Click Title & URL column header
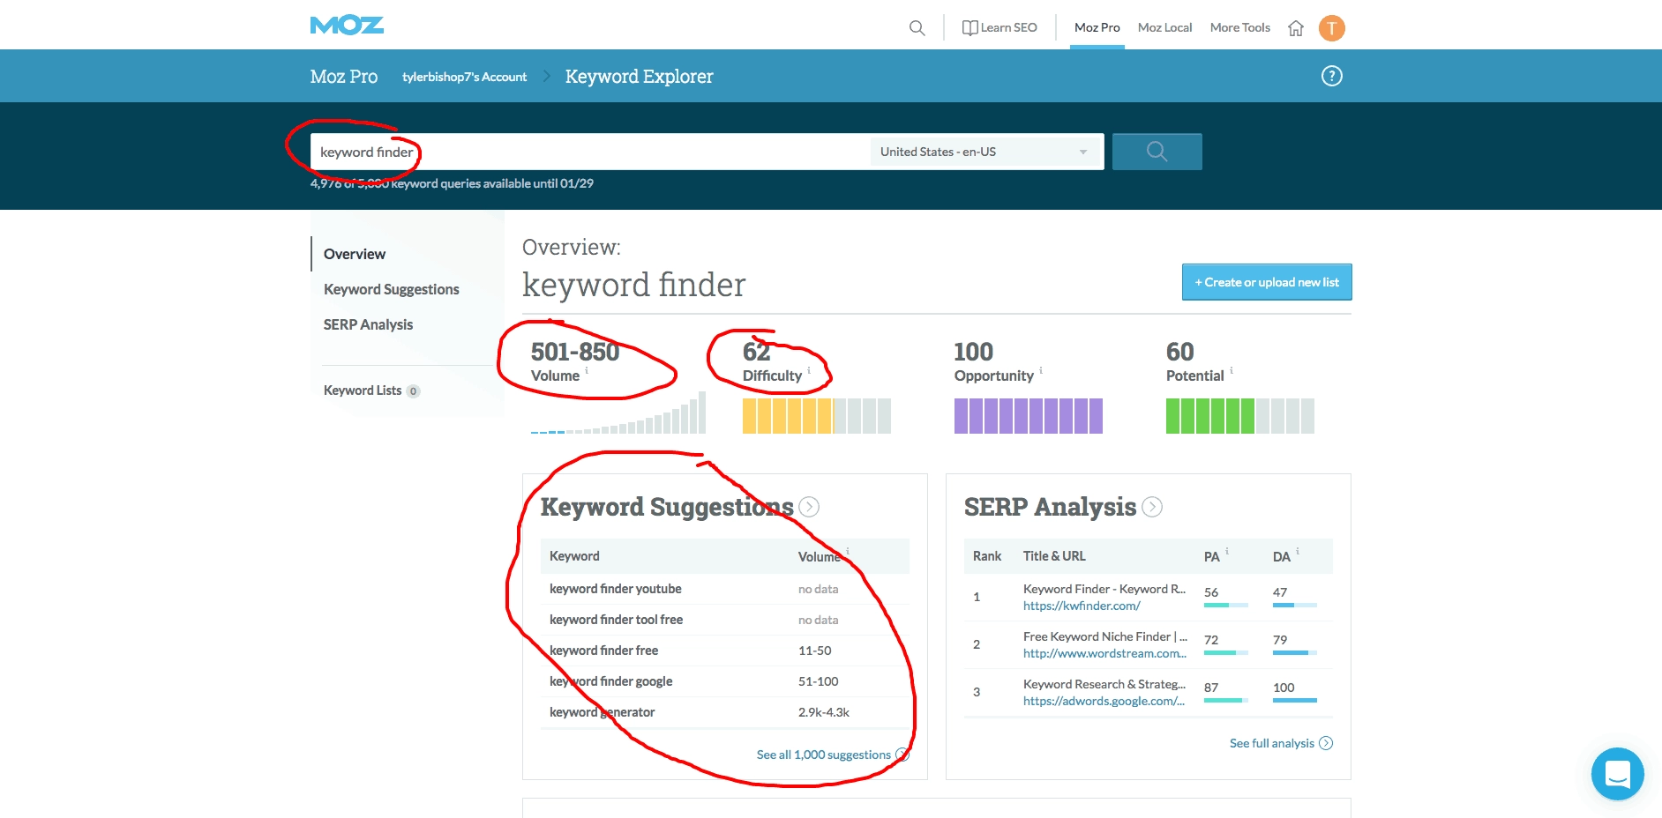This screenshot has width=1662, height=818. 1054,556
